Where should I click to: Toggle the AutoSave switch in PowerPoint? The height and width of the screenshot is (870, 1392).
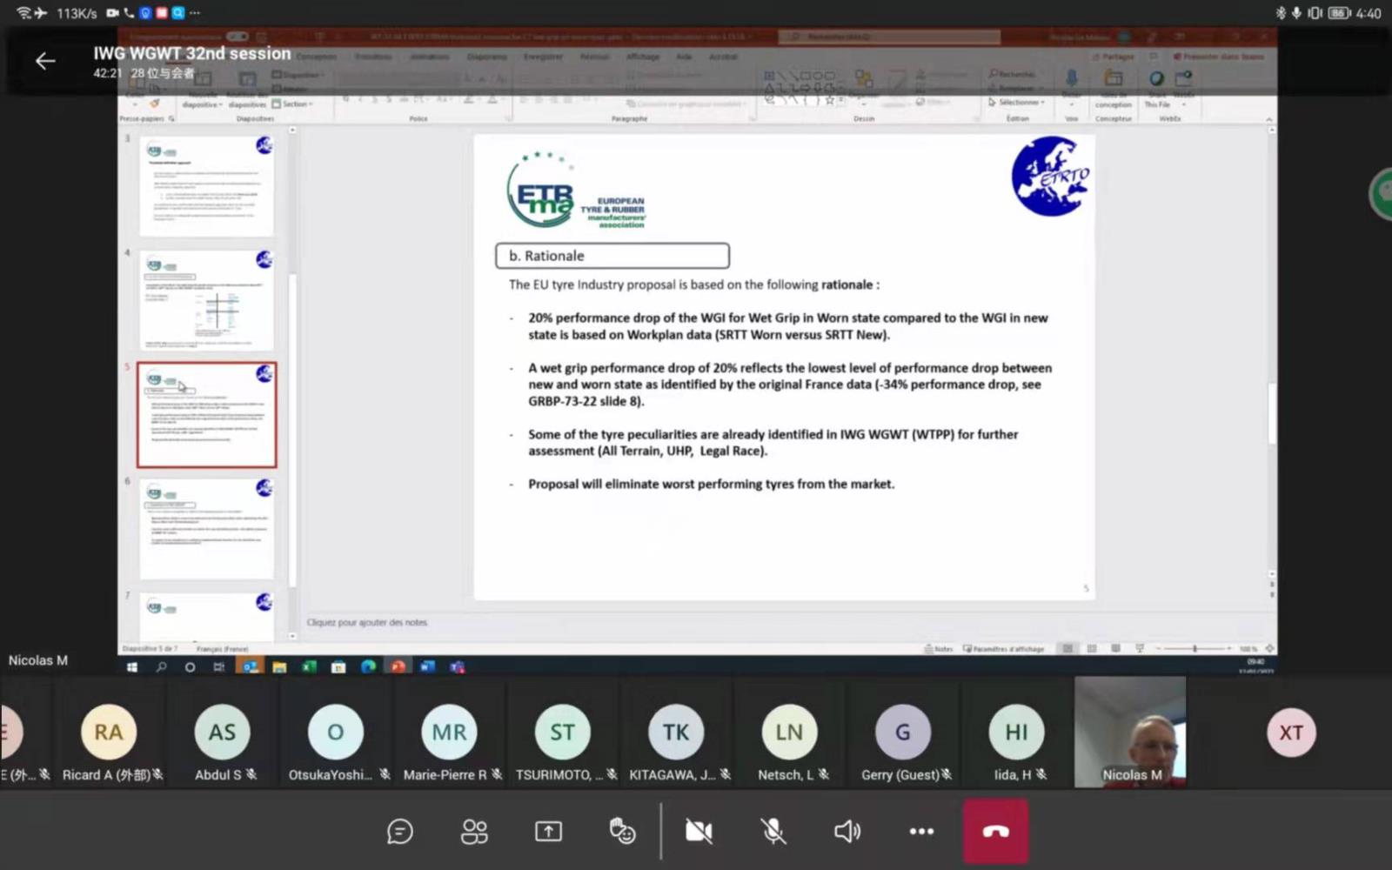click(x=237, y=37)
